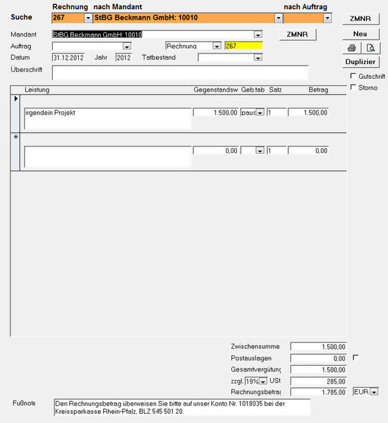Open the Auftrag dropdown list
This screenshot has width=388, height=423.
pyautogui.click(x=127, y=46)
